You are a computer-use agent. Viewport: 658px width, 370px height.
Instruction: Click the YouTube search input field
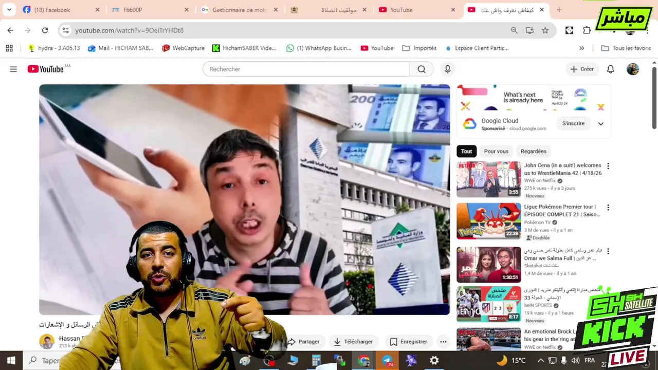(x=306, y=69)
